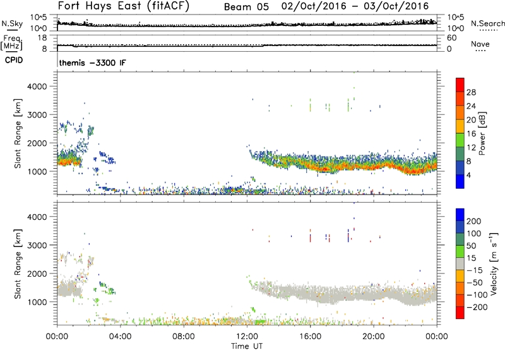Click the "themis -3300 IF" CPID text
505x350 pixels.
click(x=93, y=63)
